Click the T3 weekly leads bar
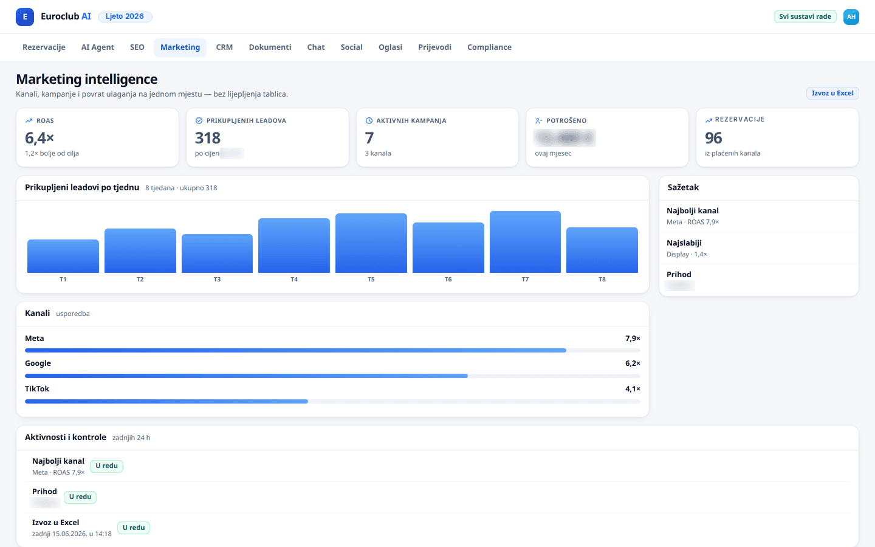The height and width of the screenshot is (547, 875). [217, 253]
